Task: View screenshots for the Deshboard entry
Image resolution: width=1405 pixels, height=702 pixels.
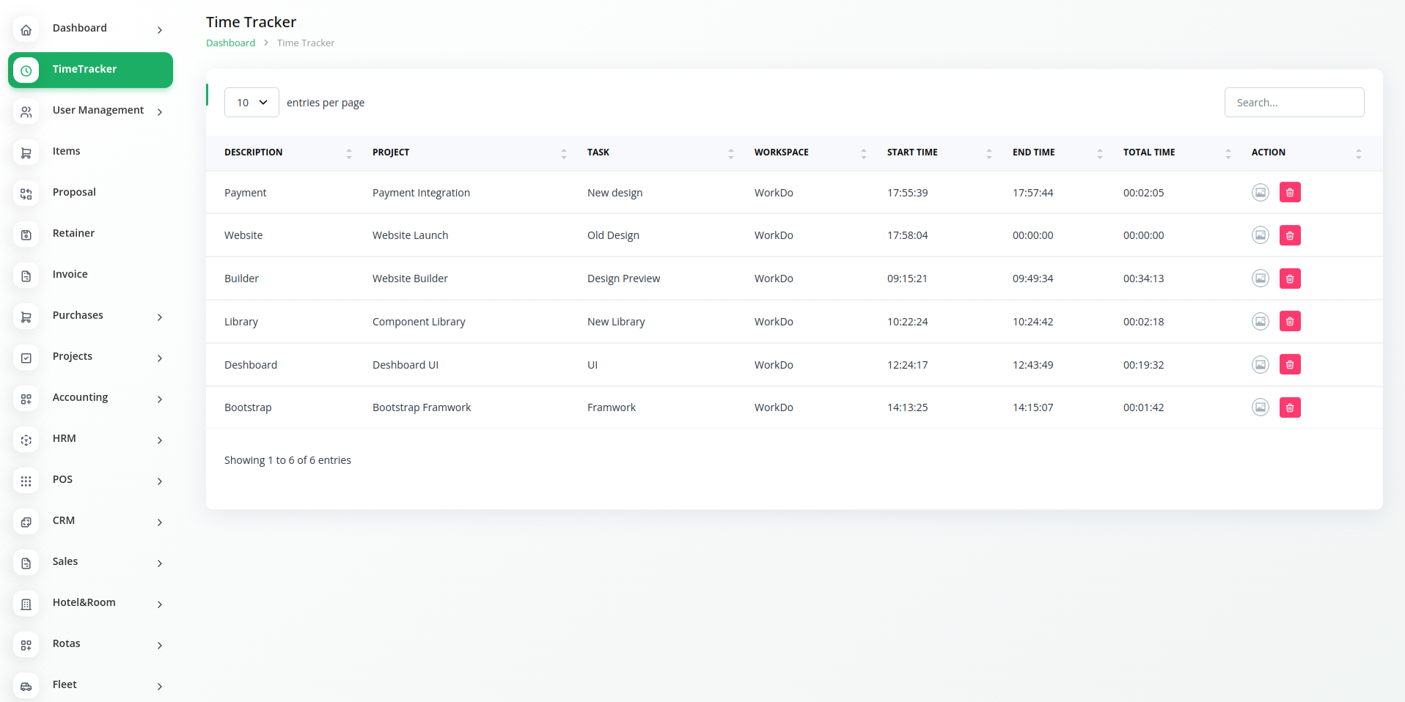Action: [1260, 364]
